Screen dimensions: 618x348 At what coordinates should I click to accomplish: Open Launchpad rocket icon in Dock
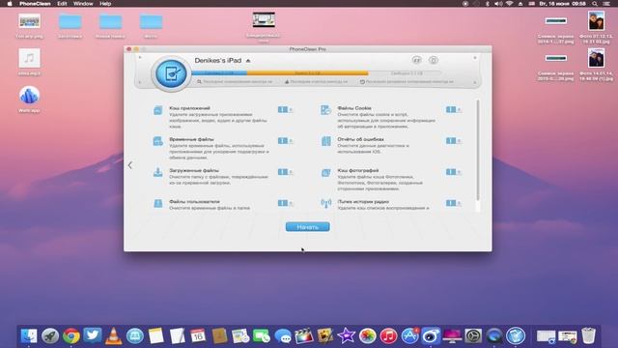50,335
